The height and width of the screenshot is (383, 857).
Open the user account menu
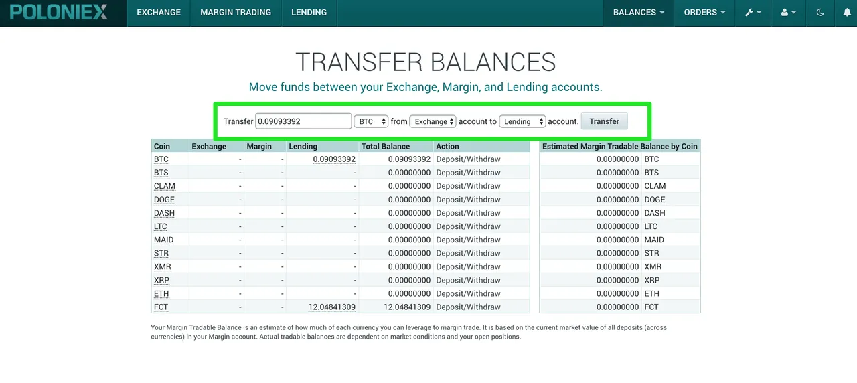pyautogui.click(x=788, y=13)
